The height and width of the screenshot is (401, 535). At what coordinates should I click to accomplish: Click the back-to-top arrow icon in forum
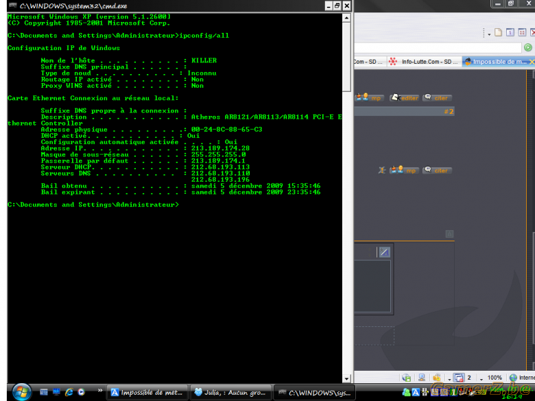tap(449, 234)
